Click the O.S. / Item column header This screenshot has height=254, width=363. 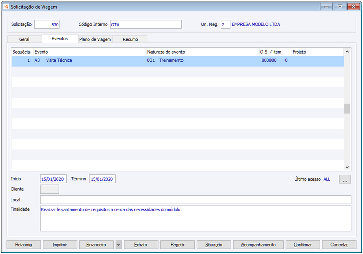(275, 52)
